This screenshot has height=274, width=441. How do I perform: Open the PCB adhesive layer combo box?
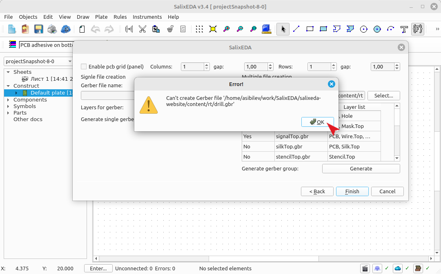pos(46,45)
